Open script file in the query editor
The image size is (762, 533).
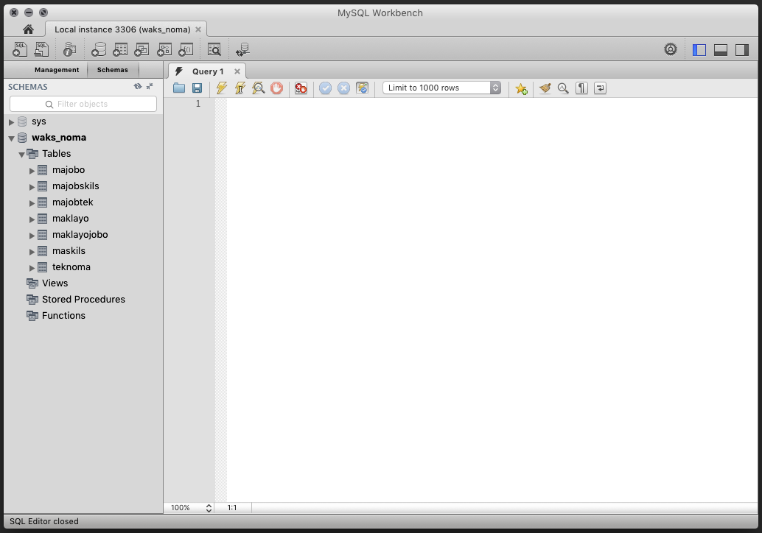pyautogui.click(x=179, y=88)
